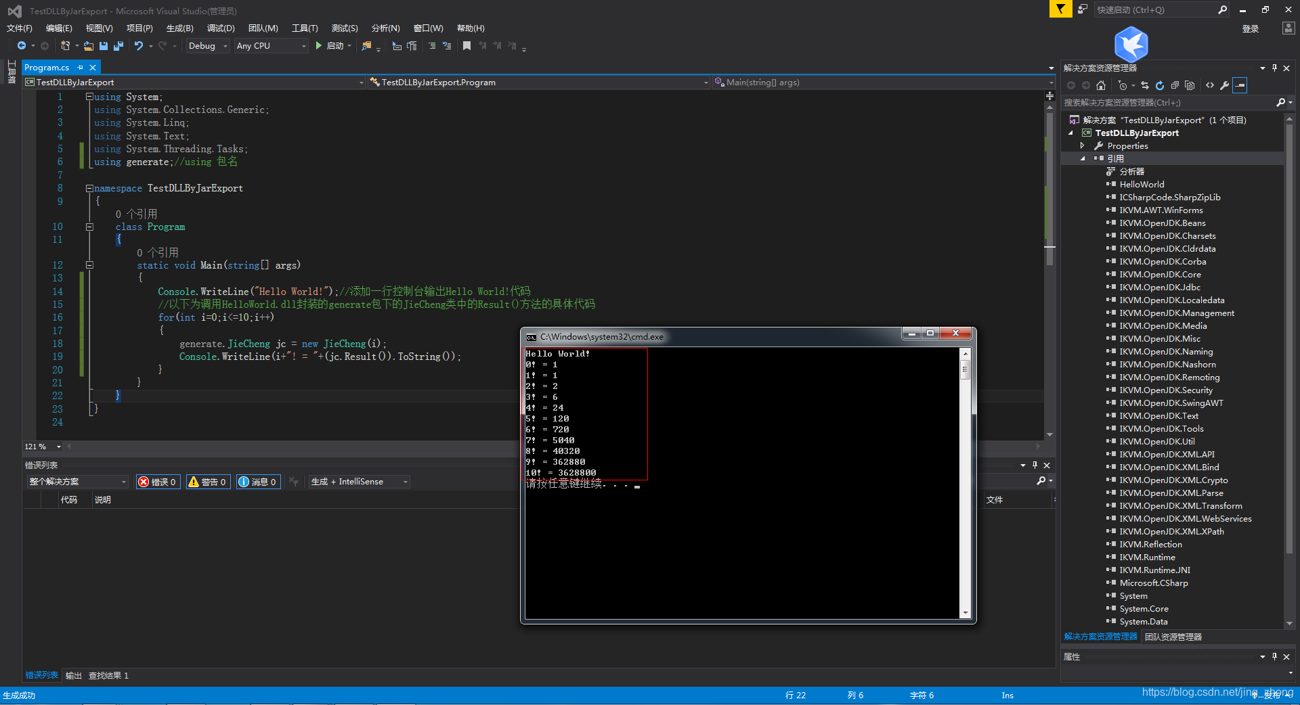1300x705 pixels.
Task: Open the Any CPU platform dropdown
Action: pyautogui.click(x=272, y=46)
